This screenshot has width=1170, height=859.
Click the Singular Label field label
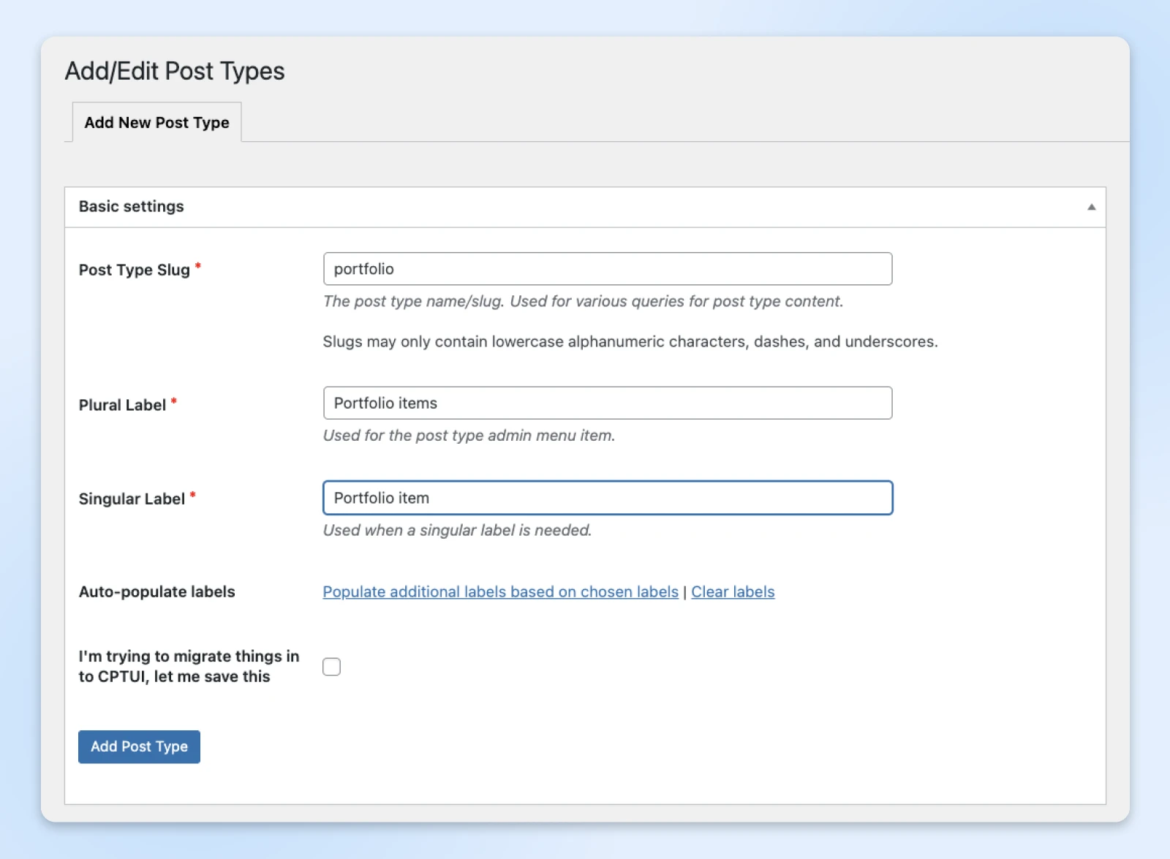click(132, 499)
